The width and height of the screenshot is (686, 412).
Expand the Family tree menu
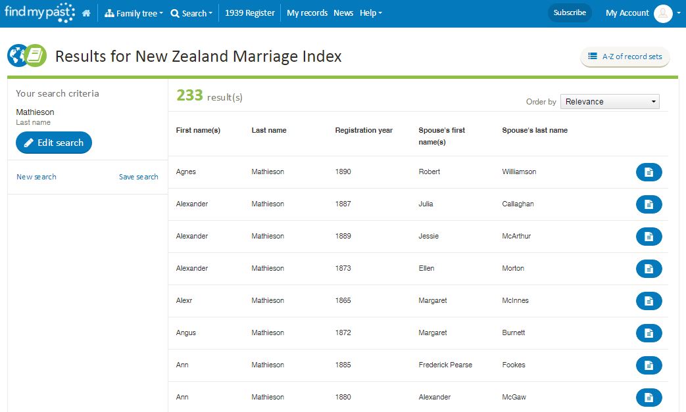[x=134, y=14]
